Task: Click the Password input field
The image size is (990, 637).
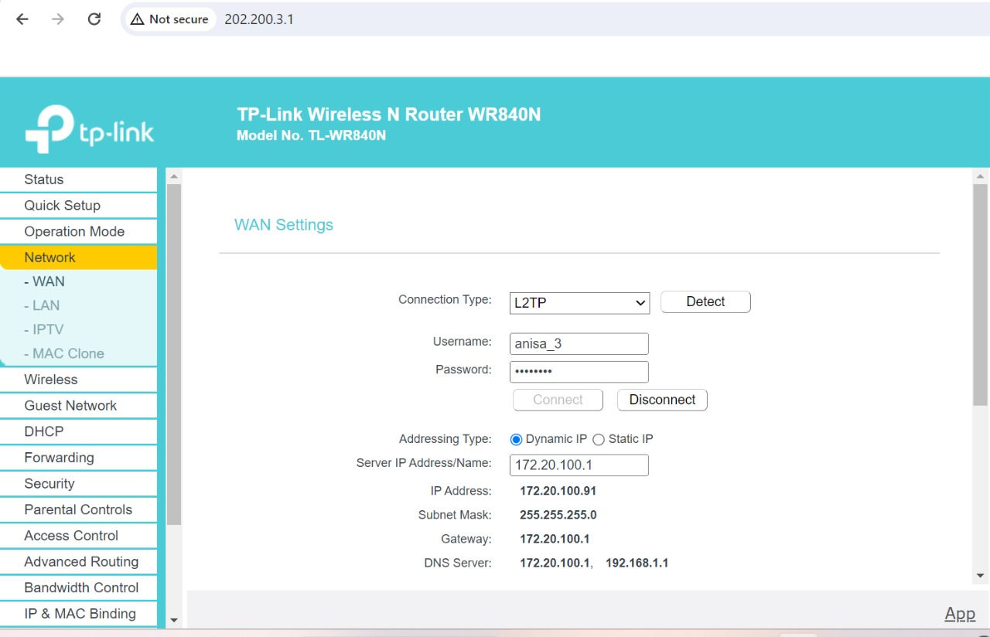Action: click(579, 372)
